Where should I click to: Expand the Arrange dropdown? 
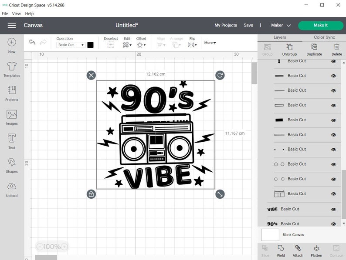[176, 45]
